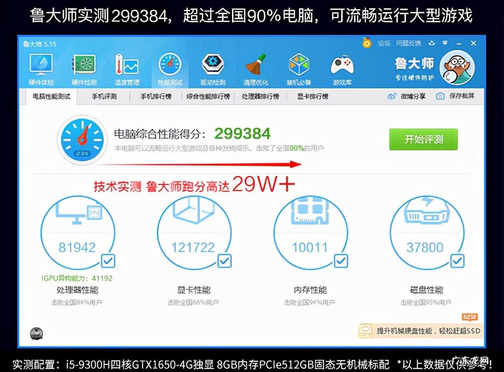Viewport: 504px width, 372px height.
Task: Click the 击败全国95%用户 text
Action: click(426, 302)
